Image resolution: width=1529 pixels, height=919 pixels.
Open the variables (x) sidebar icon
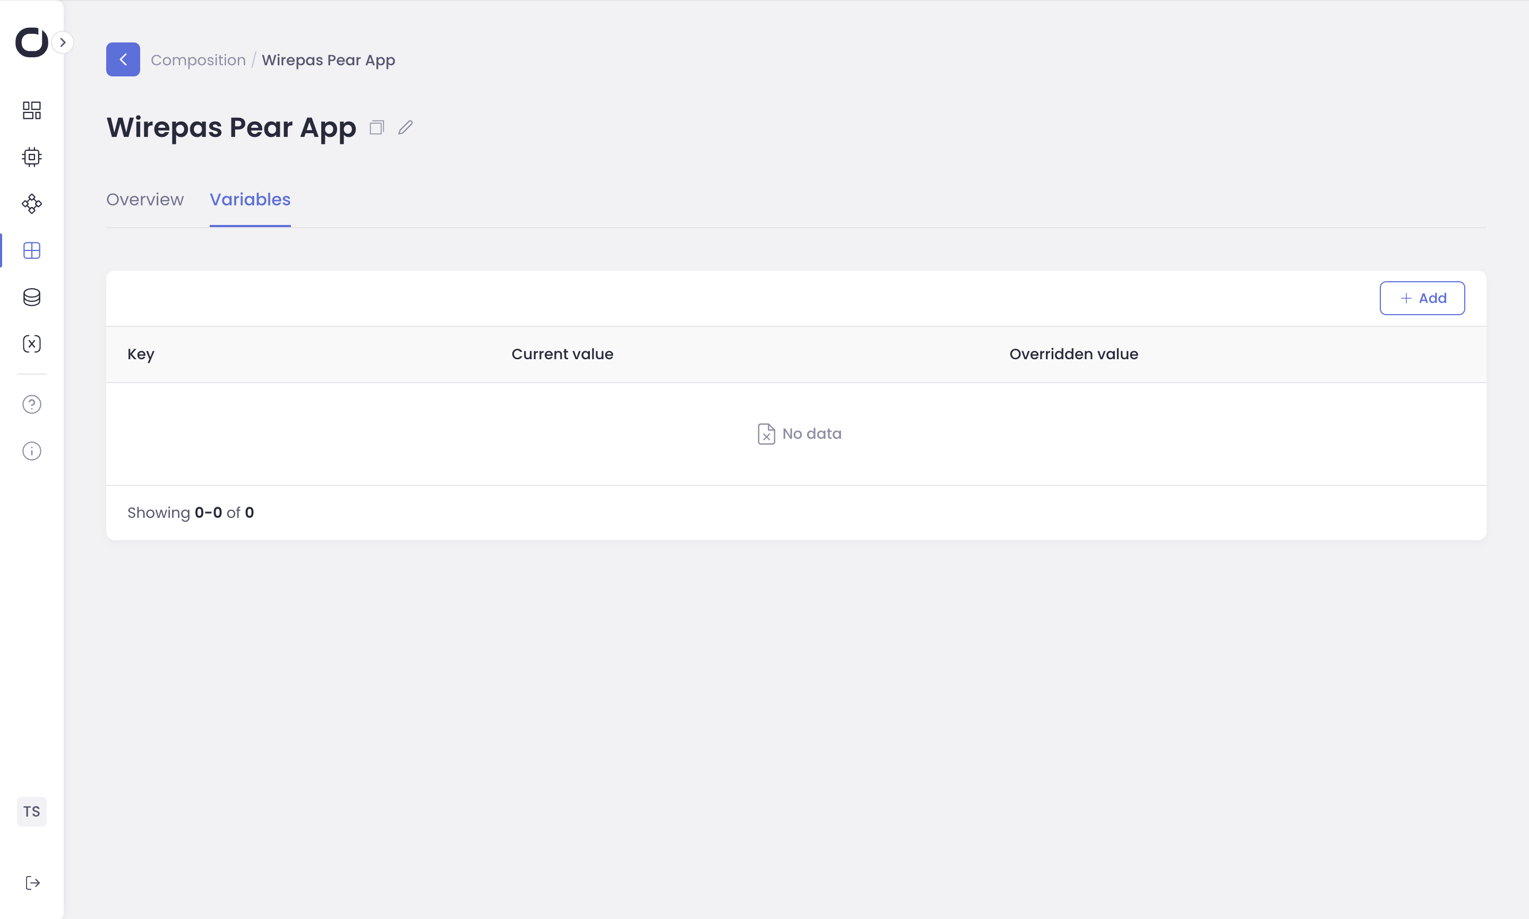point(32,344)
